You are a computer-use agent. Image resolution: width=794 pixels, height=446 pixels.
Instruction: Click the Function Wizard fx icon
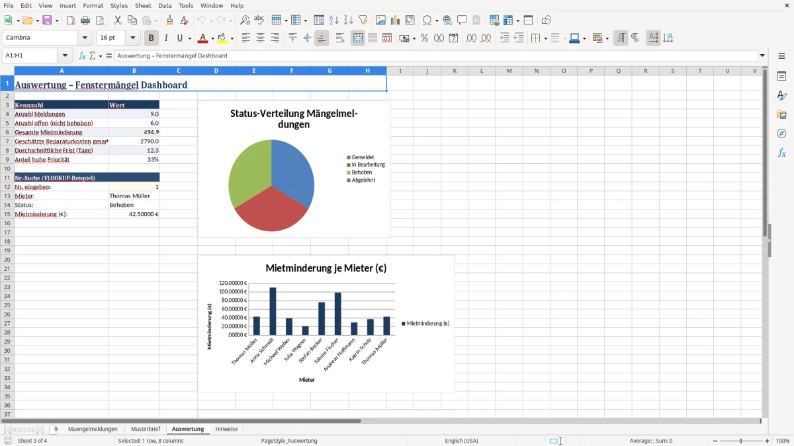pyautogui.click(x=83, y=56)
